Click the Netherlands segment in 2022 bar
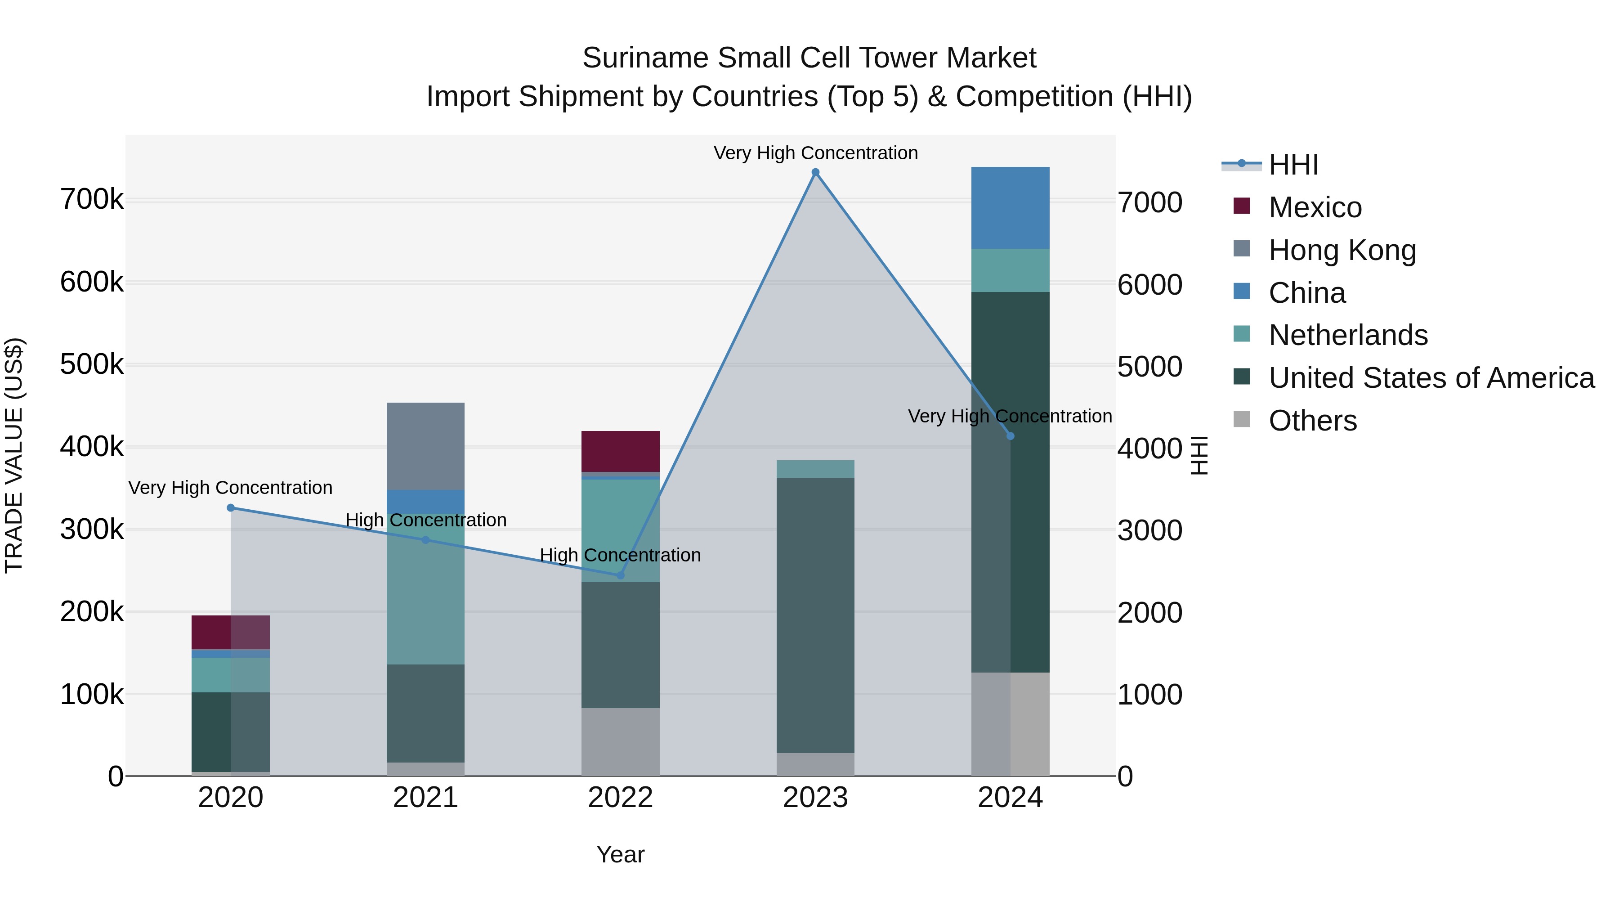Image resolution: width=1619 pixels, height=911 pixels. [620, 531]
